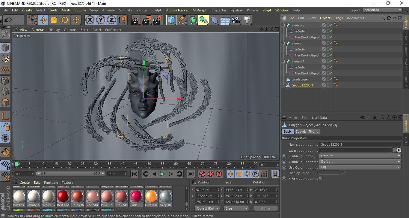The height and width of the screenshot is (218, 409).
Task: Click the Record Active Objects button
Action: [202, 174]
